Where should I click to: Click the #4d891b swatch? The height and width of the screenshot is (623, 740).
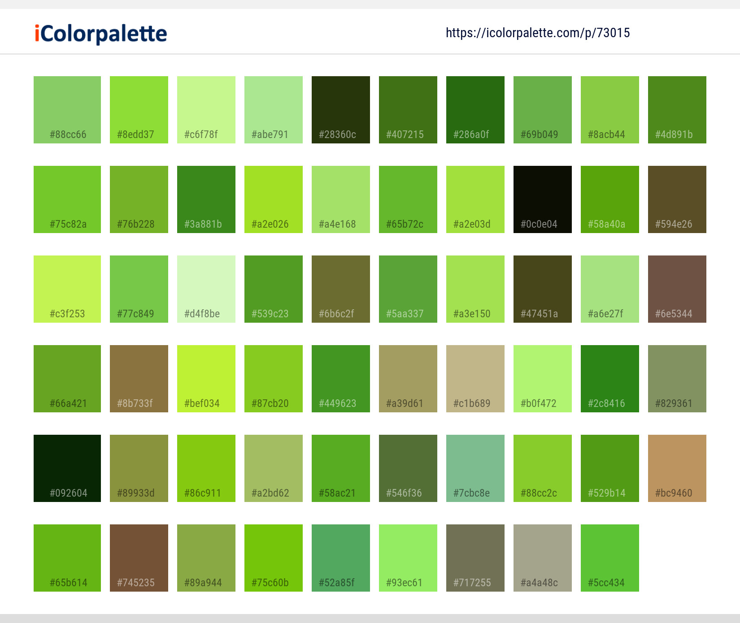(x=677, y=110)
